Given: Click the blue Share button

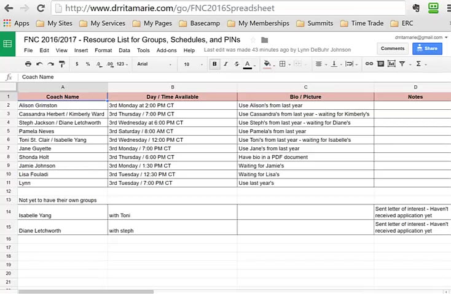Looking at the screenshot, I should (x=427, y=48).
